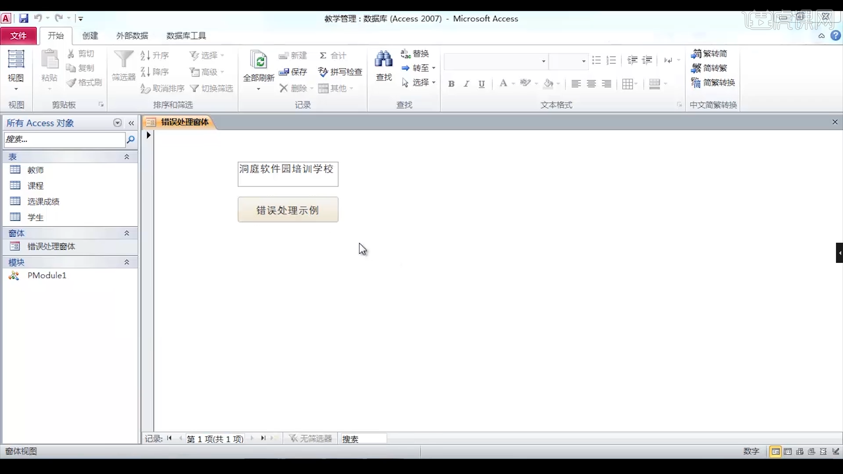Click the Save icon in quick access toolbar
This screenshot has height=474, width=843.
(24, 18)
